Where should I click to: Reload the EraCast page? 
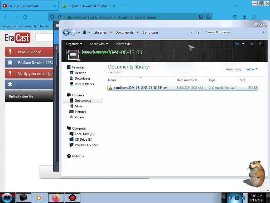25,17
